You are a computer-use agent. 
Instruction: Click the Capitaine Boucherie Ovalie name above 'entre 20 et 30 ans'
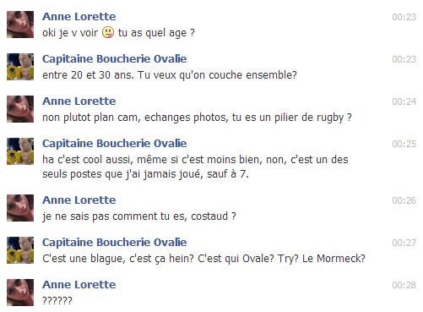[x=115, y=59]
